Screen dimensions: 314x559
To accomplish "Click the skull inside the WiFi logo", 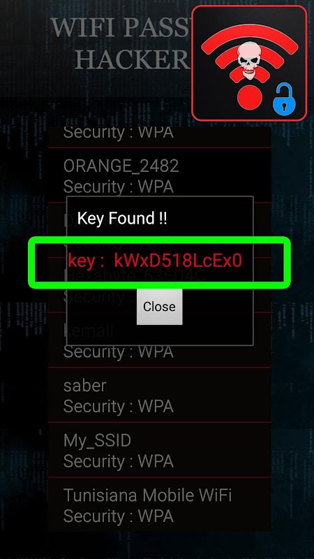I will (249, 61).
